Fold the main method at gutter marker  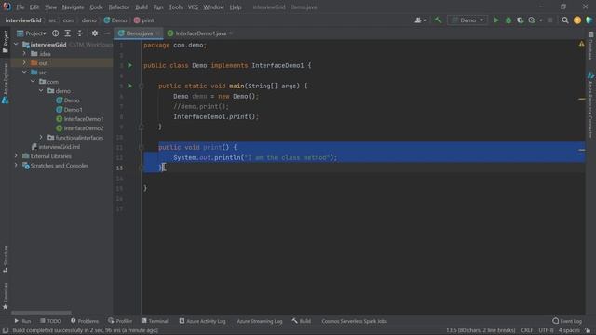[x=141, y=87]
